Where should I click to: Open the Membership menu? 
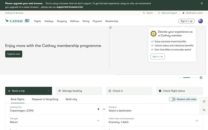[112, 21]
